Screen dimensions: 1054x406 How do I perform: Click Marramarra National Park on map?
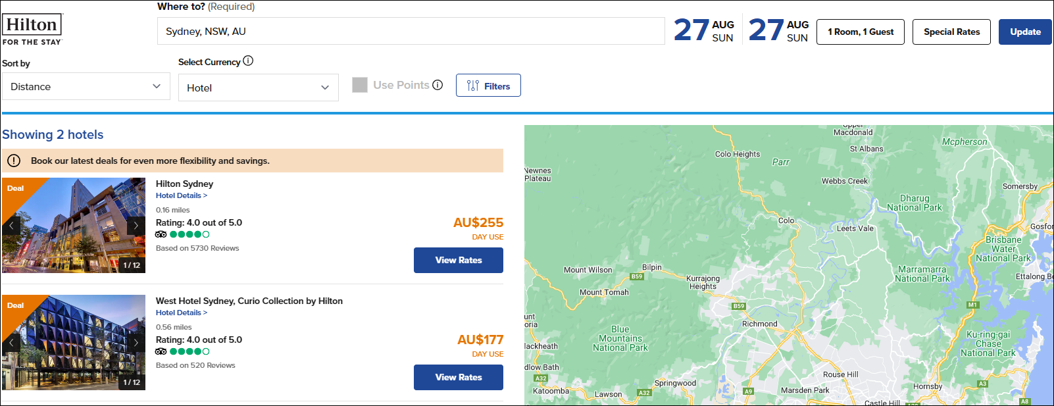(x=922, y=274)
